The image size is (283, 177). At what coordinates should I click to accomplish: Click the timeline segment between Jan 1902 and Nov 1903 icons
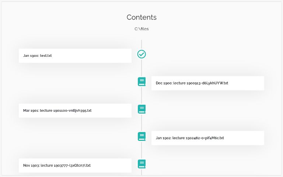tap(141, 150)
